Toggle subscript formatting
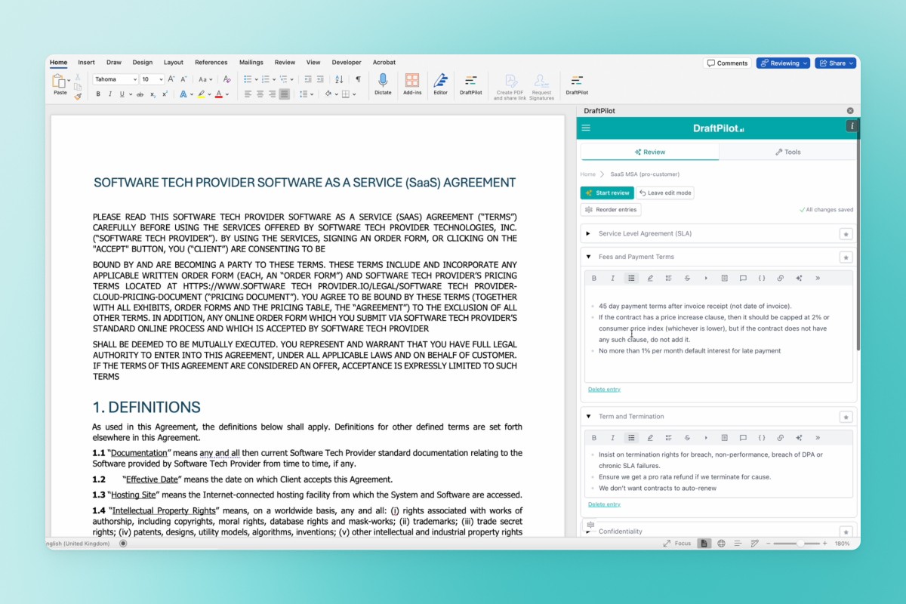This screenshot has height=604, width=906. click(x=153, y=94)
